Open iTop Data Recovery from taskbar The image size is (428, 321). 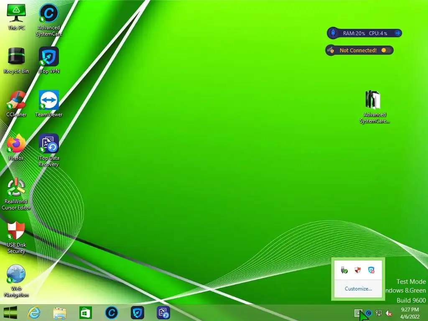(x=163, y=313)
